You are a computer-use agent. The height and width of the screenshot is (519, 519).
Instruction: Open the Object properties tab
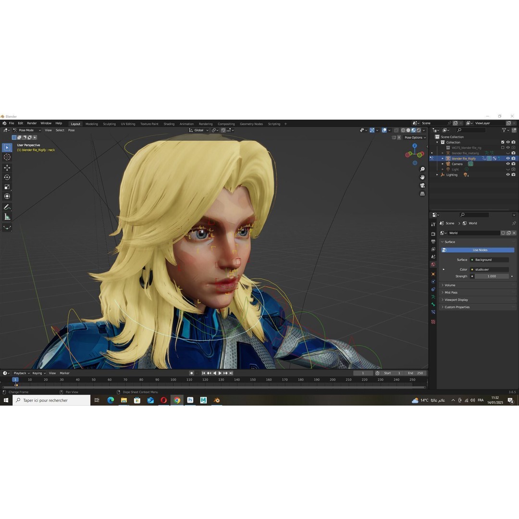pyautogui.click(x=433, y=274)
